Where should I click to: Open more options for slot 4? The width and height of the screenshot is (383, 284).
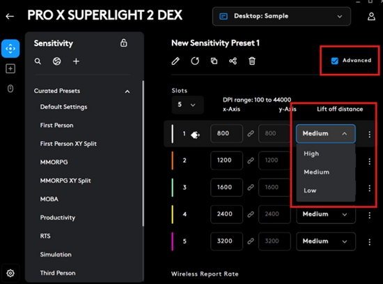(369, 215)
